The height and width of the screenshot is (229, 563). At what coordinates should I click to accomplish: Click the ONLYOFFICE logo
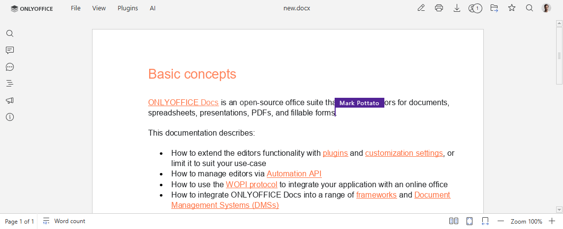[31, 9]
